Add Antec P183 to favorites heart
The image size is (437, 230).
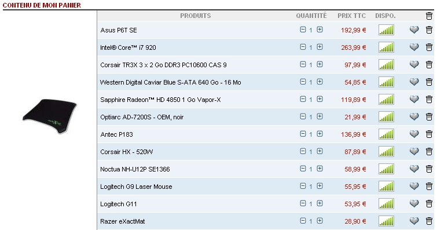pos(414,134)
